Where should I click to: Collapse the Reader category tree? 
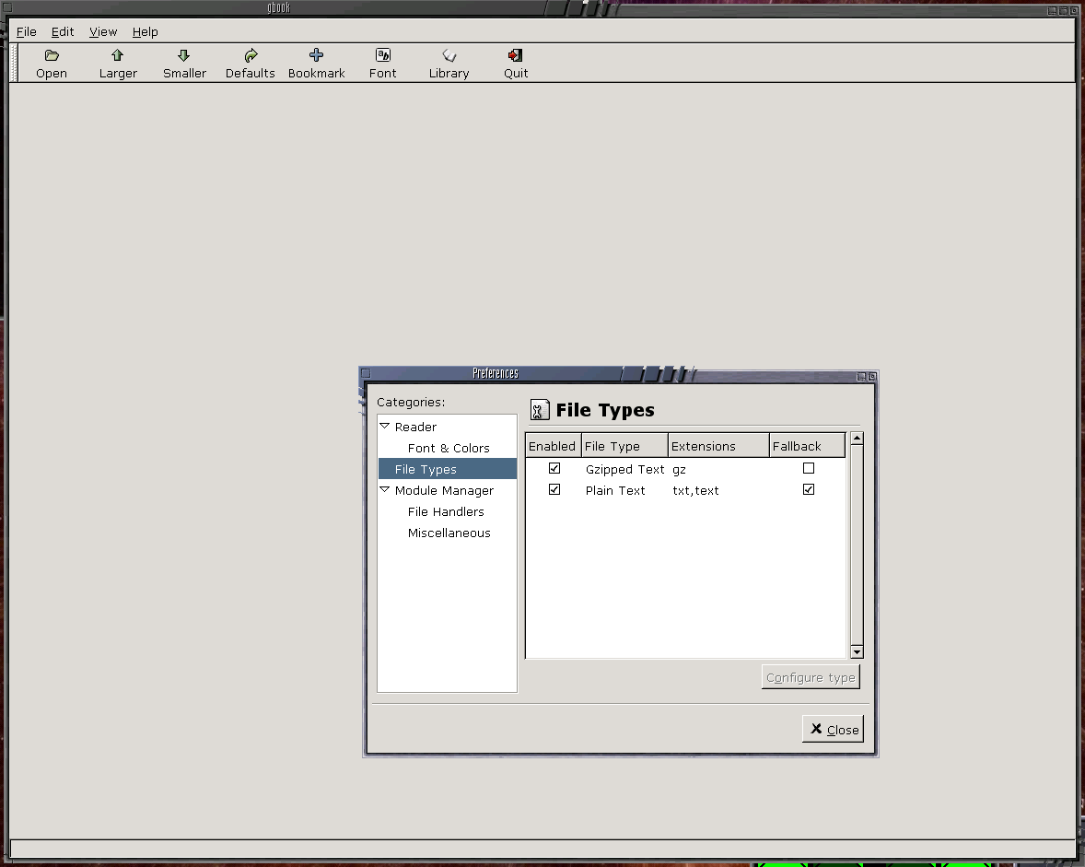[385, 427]
